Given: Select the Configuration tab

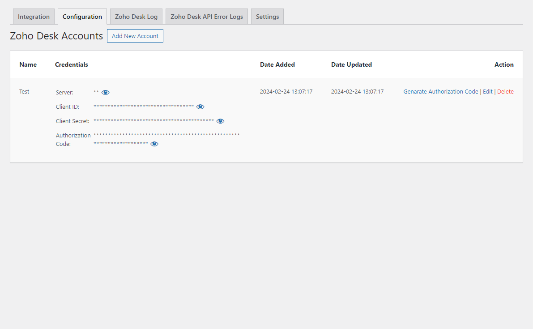Looking at the screenshot, I should click(82, 17).
